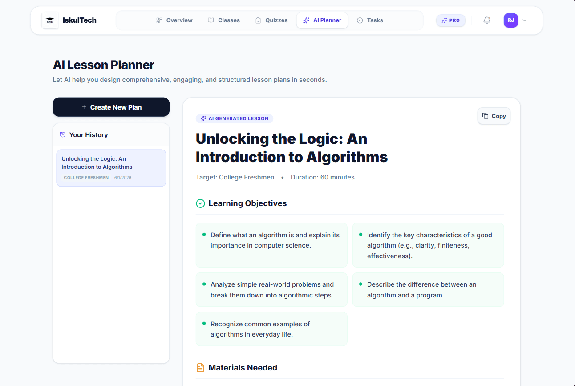Expand the user account dropdown chevron
This screenshot has width=575, height=386.
click(524, 20)
